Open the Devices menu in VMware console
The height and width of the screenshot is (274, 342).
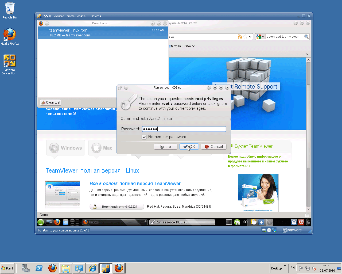98,16
